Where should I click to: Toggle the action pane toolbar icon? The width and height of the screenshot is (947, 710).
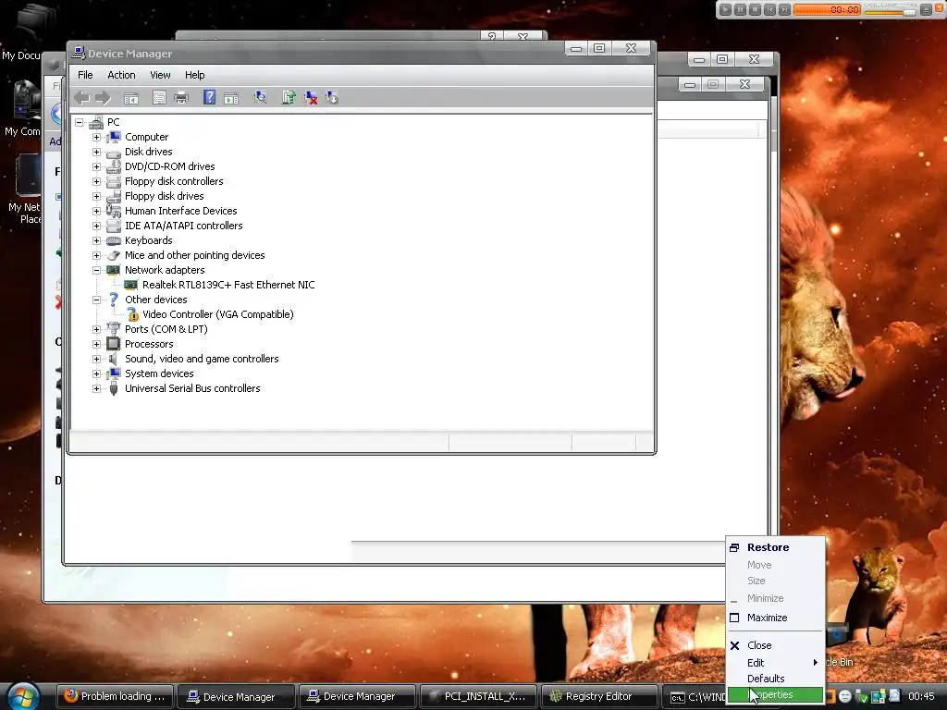231,97
